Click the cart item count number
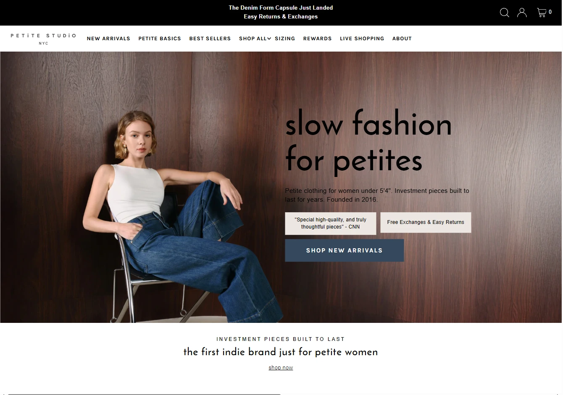This screenshot has height=395, width=563. 550,12
